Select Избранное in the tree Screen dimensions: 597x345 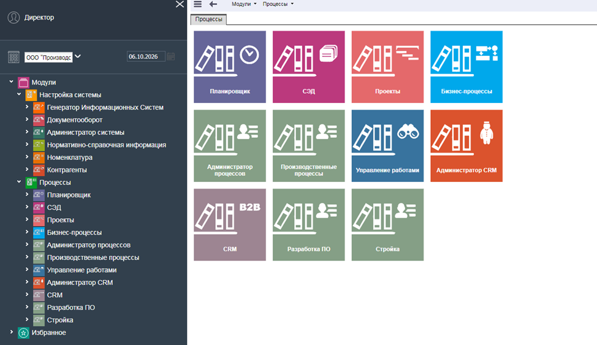pyautogui.click(x=49, y=333)
